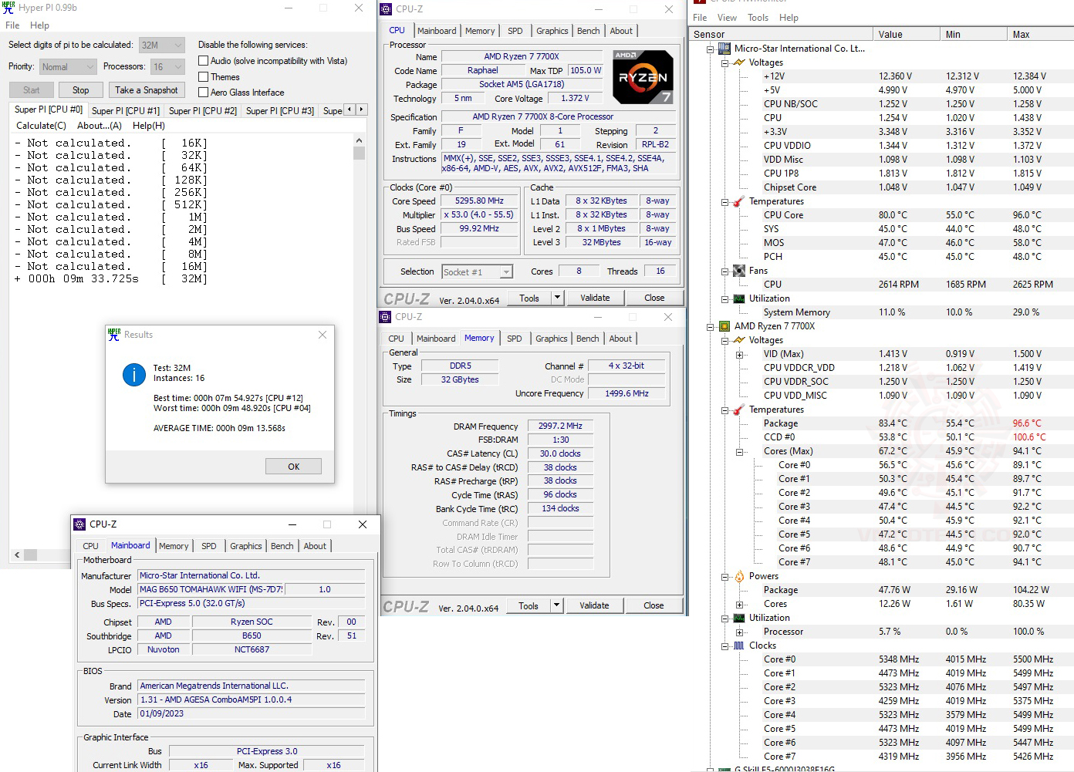Click the Validate button in CPU-Z

point(595,297)
